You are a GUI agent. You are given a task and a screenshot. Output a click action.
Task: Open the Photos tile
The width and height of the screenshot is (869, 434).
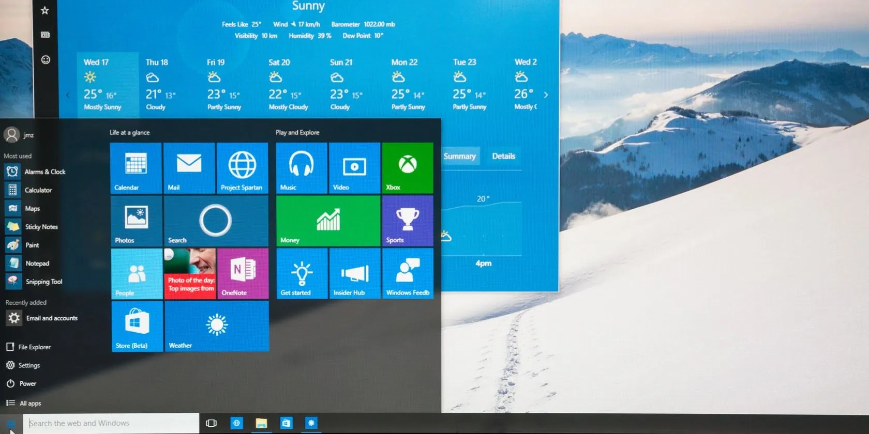(137, 221)
